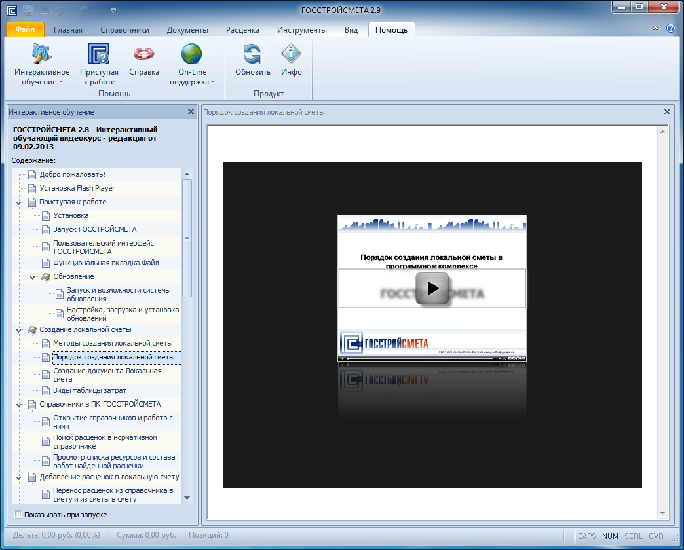Open the Customize Quick Access Toolbar dropdown
This screenshot has width=684, height=550.
pyautogui.click(x=113, y=10)
